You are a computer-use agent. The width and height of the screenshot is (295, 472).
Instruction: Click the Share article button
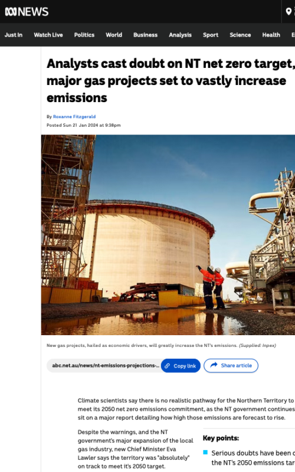pyautogui.click(x=231, y=365)
